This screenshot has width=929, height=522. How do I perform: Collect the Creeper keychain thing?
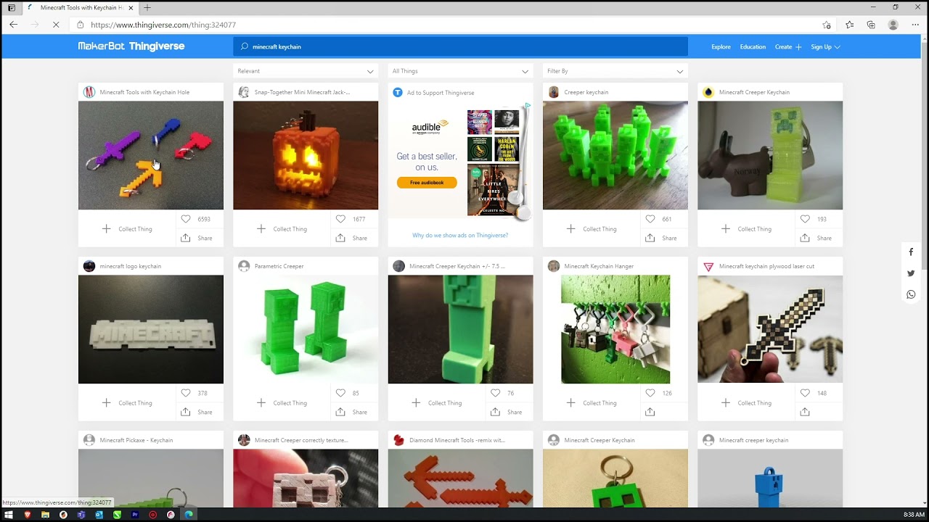point(592,229)
